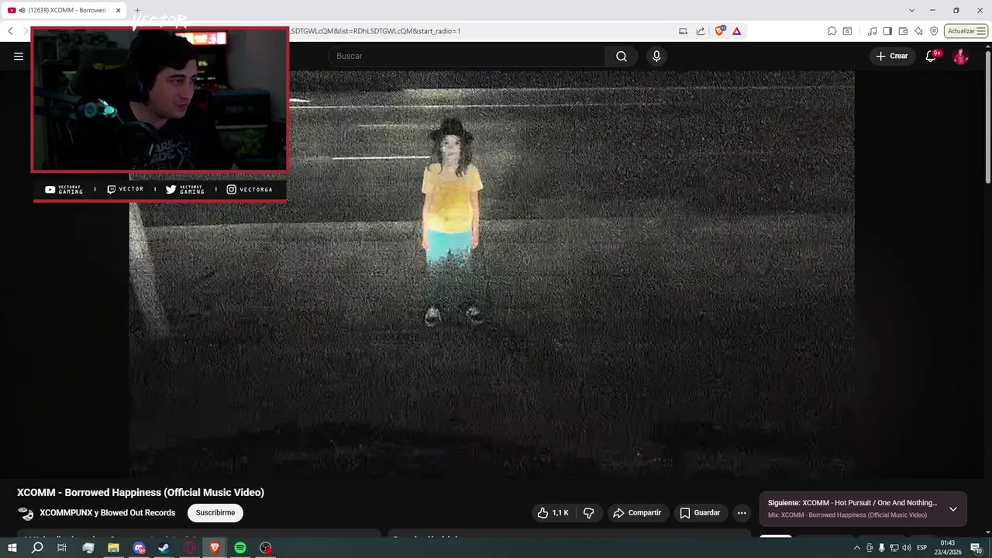
Task: Open the YouTube hamburger guide menu
Action: 19,56
